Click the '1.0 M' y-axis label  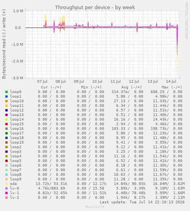pos(18,11)
